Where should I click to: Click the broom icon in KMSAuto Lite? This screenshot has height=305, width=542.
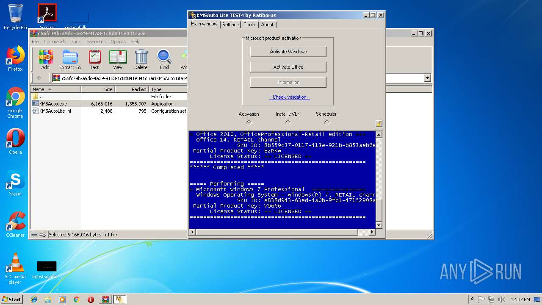[379, 123]
